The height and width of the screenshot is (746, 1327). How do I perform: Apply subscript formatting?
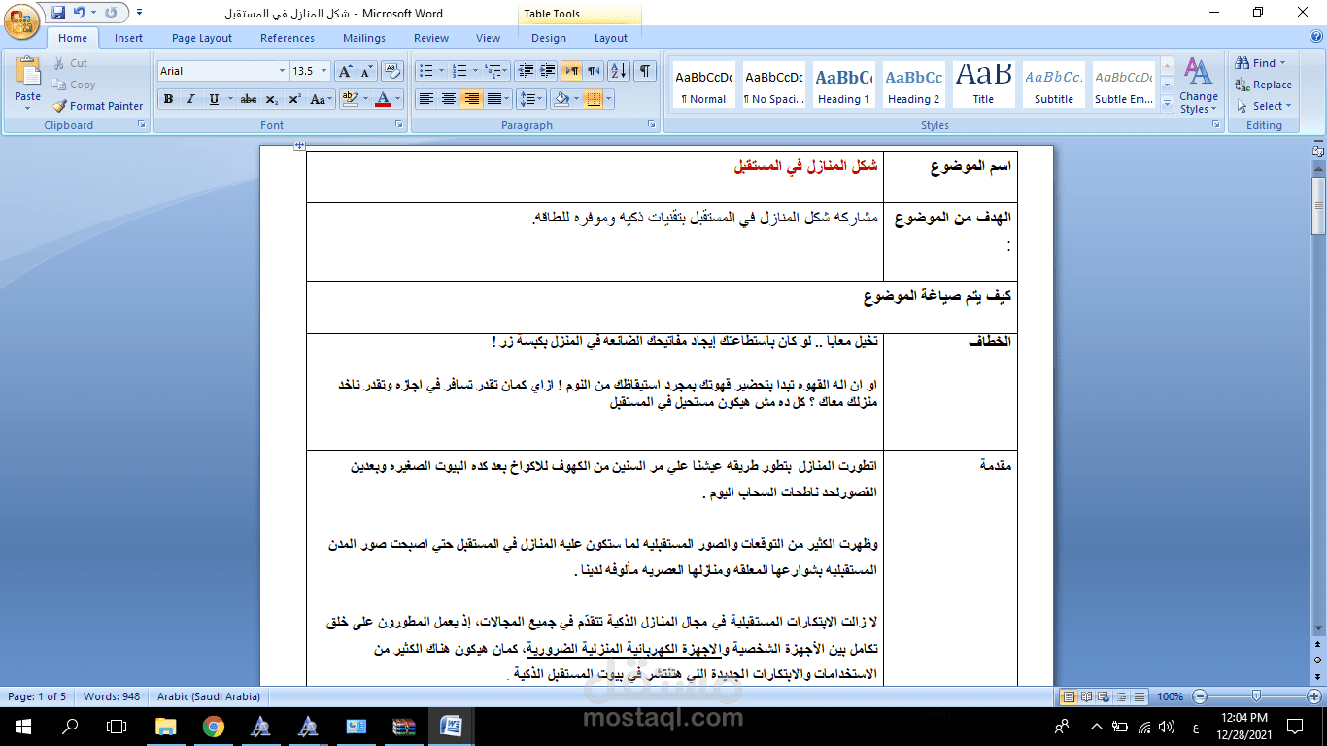point(271,99)
